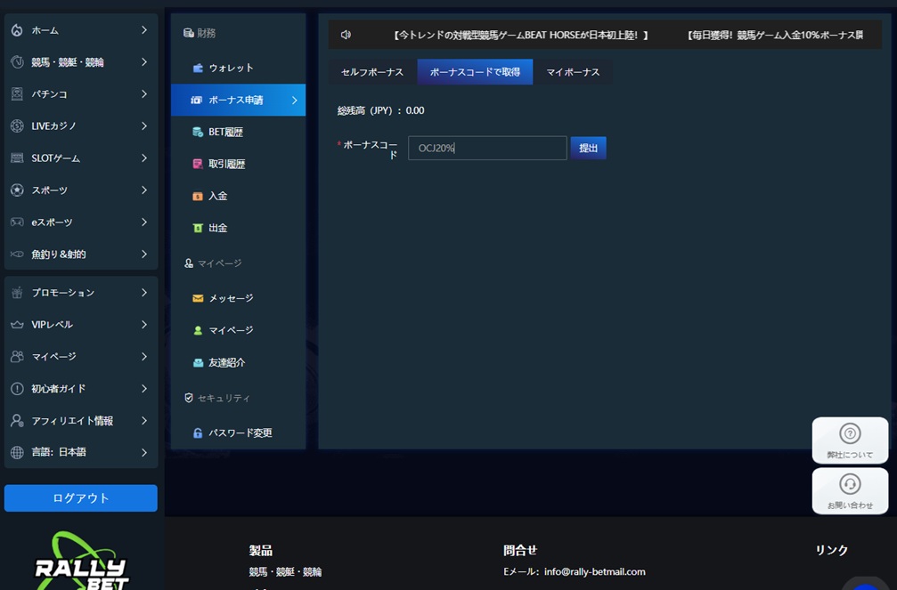Click the 弊社について floating button label
Viewport: 897px width, 590px height.
pos(850,455)
